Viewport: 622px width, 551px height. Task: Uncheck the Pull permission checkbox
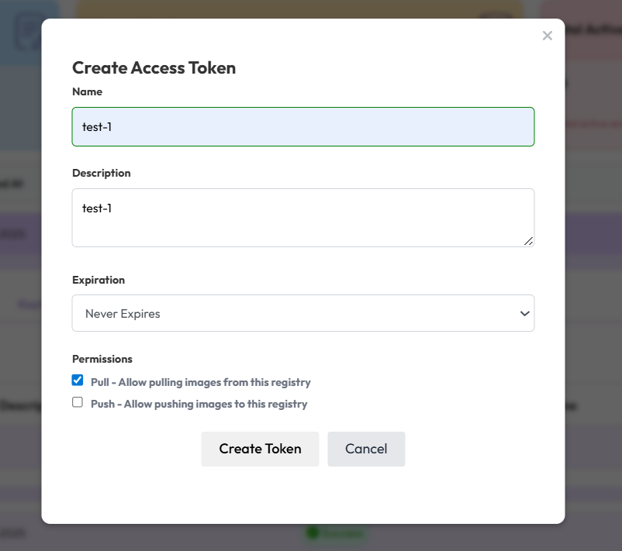pos(78,381)
